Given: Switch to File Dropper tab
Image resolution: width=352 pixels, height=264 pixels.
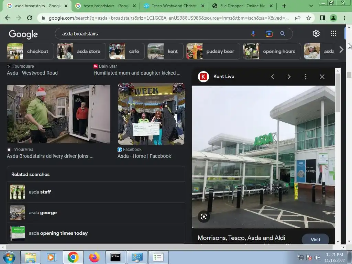Looking at the screenshot, I should tap(242, 6).
